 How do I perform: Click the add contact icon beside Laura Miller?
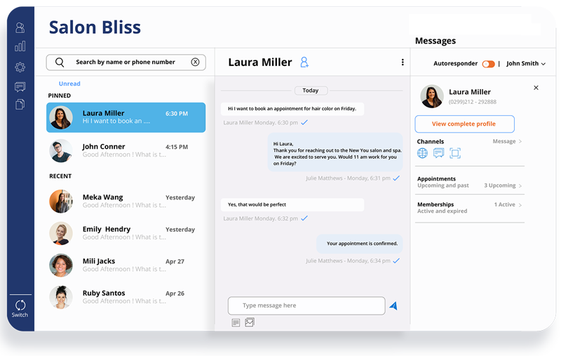(x=304, y=62)
